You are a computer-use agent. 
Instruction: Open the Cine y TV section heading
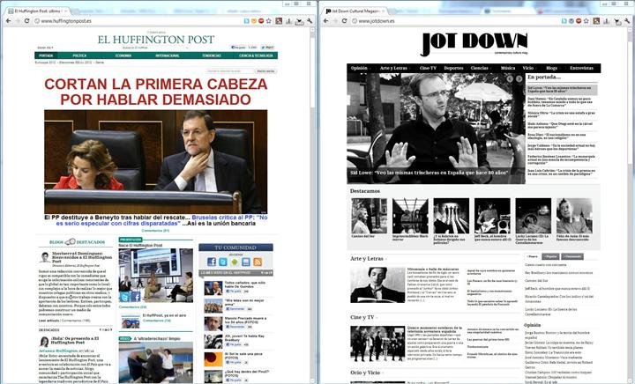tap(362, 318)
